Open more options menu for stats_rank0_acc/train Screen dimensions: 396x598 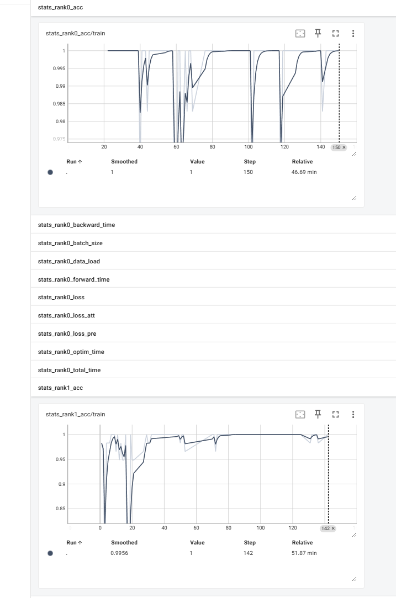[353, 34]
